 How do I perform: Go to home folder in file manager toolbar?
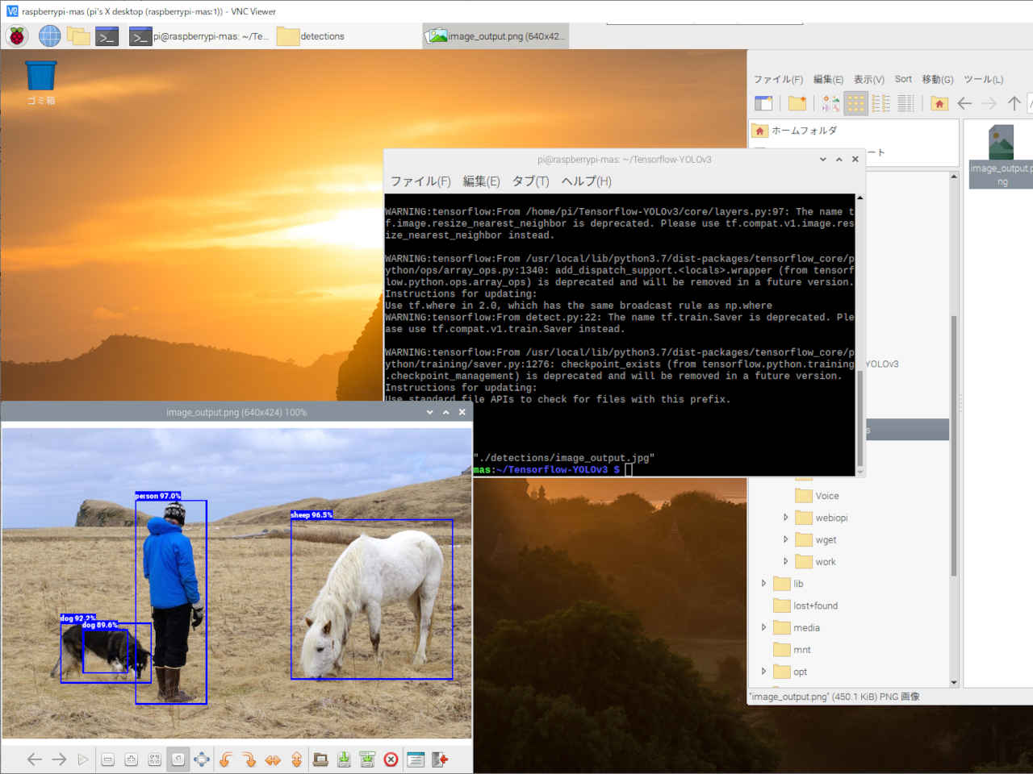point(939,103)
